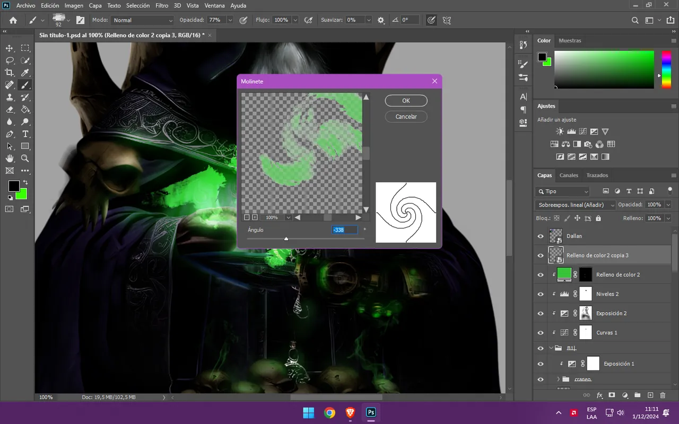The image size is (679, 424).
Task: Open the Ventana menu
Action: pyautogui.click(x=214, y=5)
